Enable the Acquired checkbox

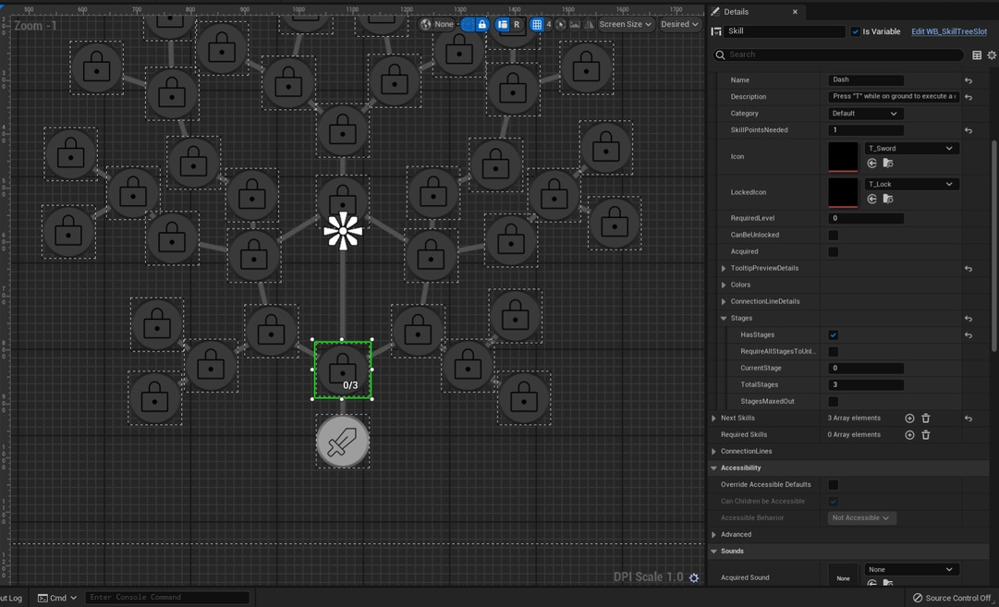[x=834, y=251]
